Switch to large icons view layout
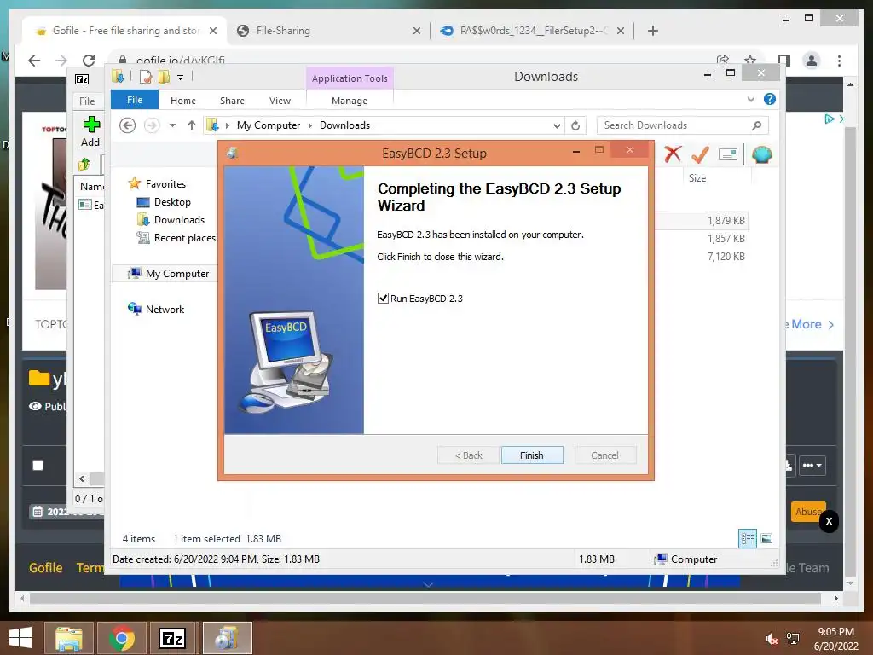Image resolution: width=873 pixels, height=655 pixels. click(x=766, y=538)
